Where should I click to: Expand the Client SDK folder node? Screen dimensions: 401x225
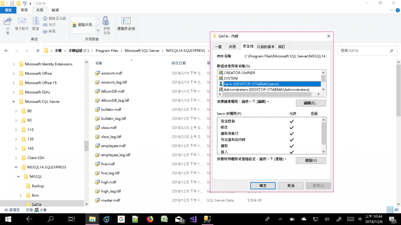click(16, 158)
